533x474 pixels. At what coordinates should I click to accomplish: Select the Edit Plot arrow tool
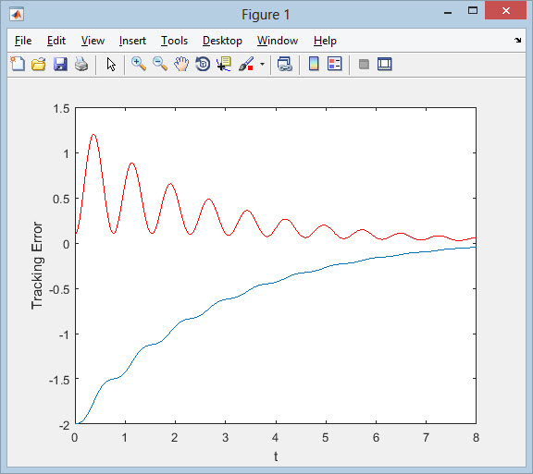click(x=111, y=64)
